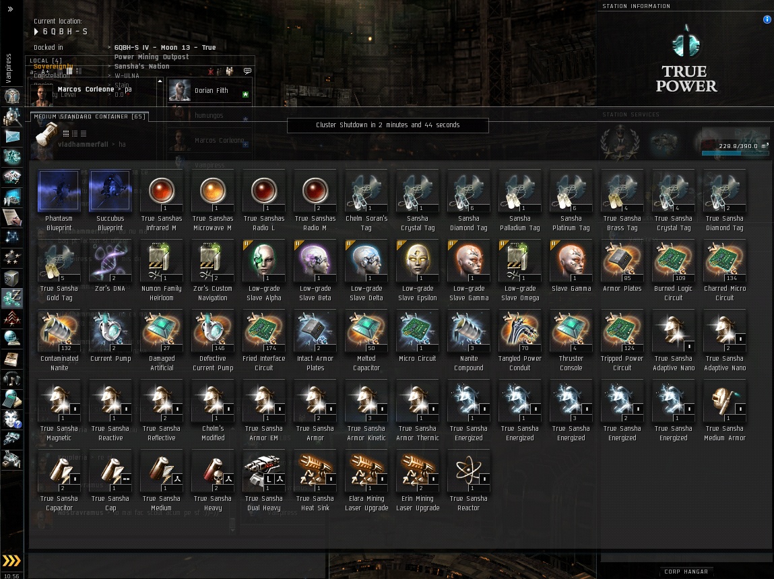The image size is (774, 579).
Task: Select the Succubus Blueprint item
Action: point(110,201)
